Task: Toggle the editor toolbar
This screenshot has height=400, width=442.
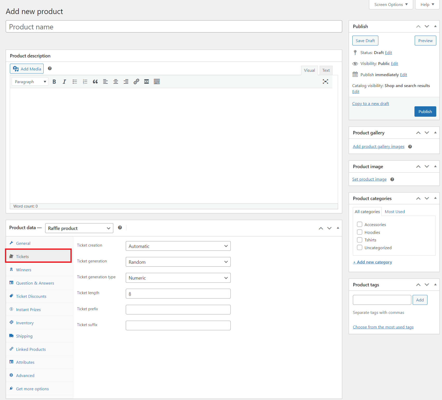Action: (x=157, y=82)
